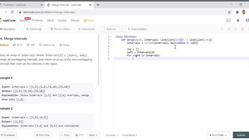Click the 'left = intervals[0]' code line
This screenshot has height=140, width=249.
pos(141,52)
